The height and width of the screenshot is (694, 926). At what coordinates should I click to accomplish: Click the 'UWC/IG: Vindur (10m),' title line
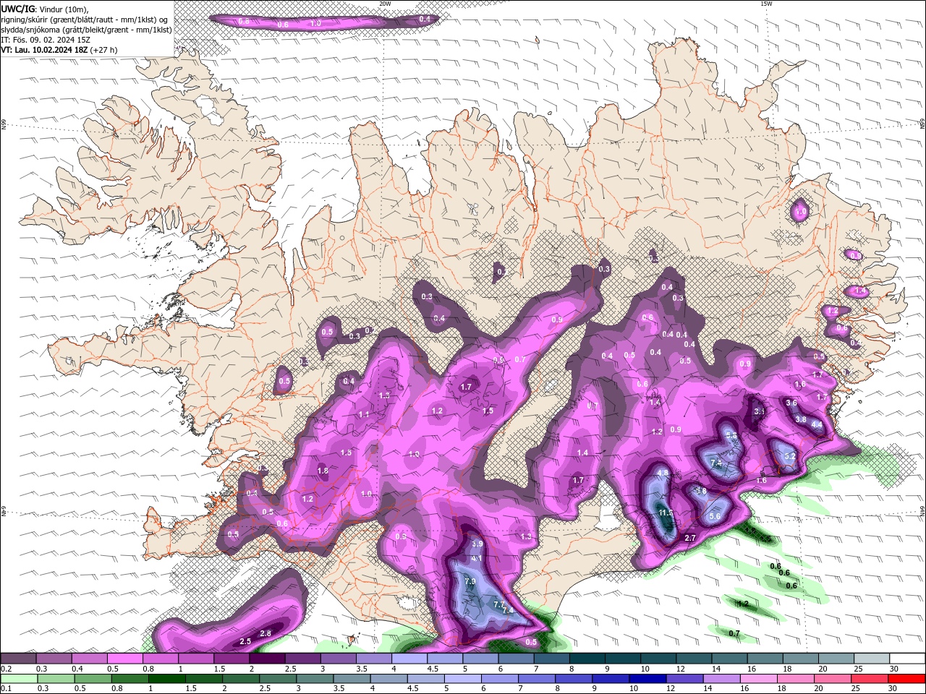(45, 9)
